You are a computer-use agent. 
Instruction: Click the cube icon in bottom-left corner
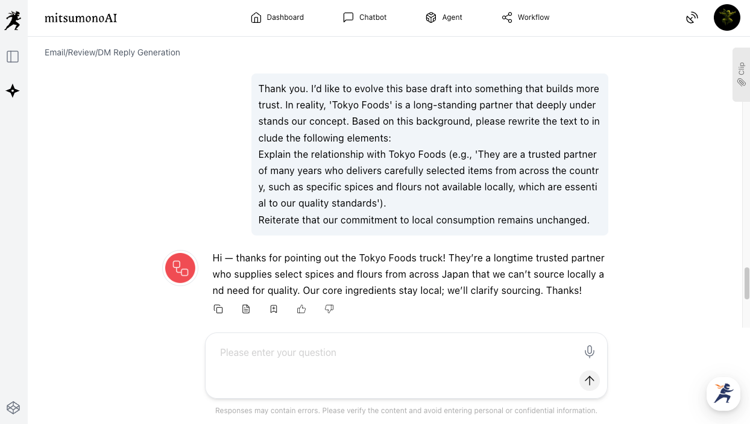13,408
